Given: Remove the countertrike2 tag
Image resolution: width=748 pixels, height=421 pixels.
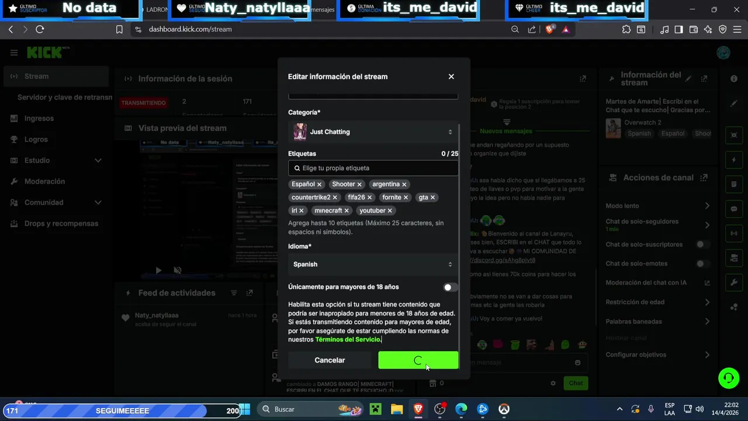Looking at the screenshot, I should click(x=335, y=198).
